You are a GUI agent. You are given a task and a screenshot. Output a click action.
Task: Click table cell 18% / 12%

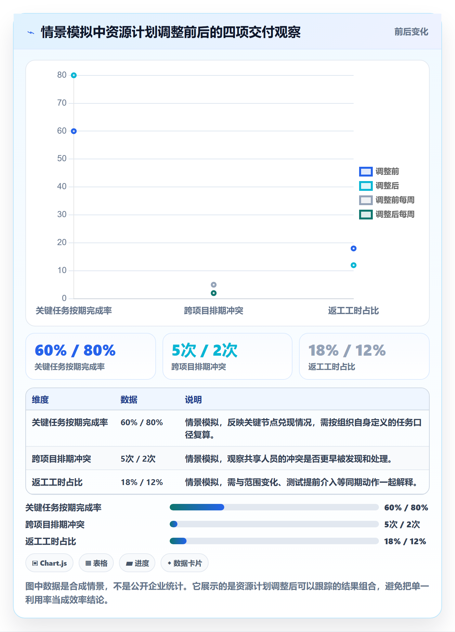click(x=142, y=482)
